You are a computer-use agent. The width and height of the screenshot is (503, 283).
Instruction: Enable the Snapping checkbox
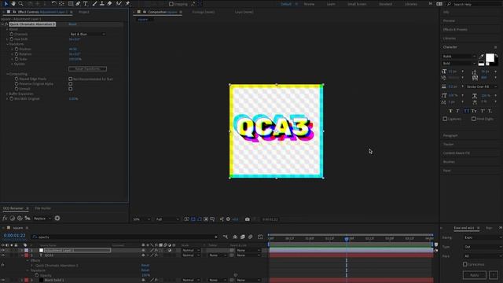coord(171,4)
